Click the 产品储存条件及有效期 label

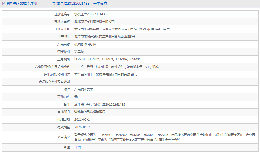(55, 82)
